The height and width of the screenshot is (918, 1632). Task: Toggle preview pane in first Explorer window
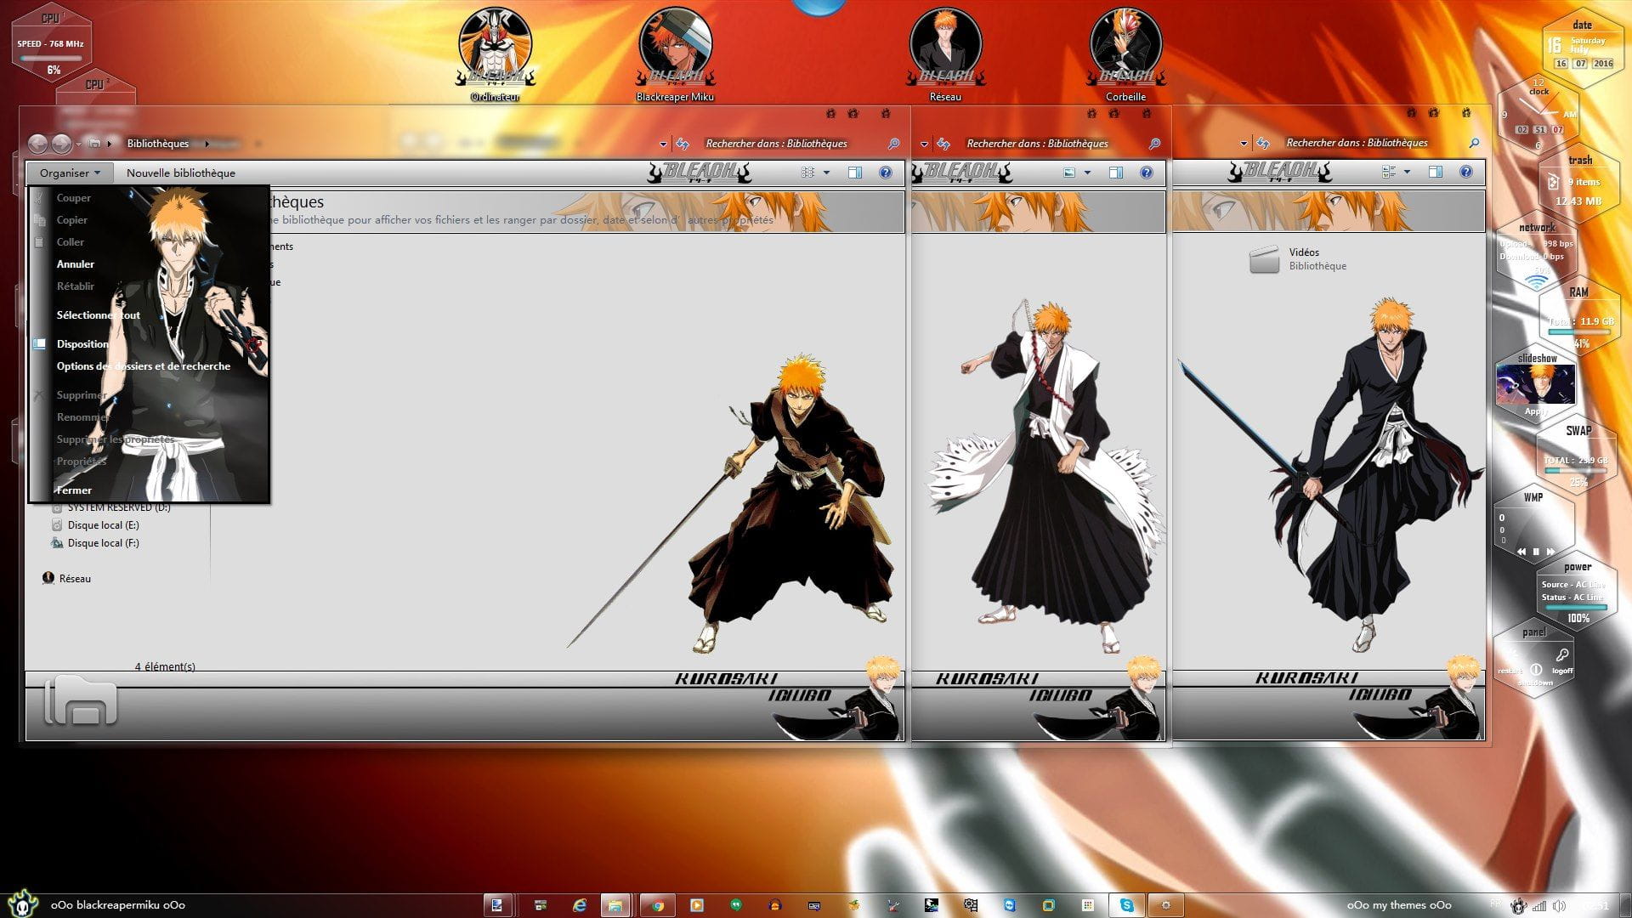click(x=855, y=173)
